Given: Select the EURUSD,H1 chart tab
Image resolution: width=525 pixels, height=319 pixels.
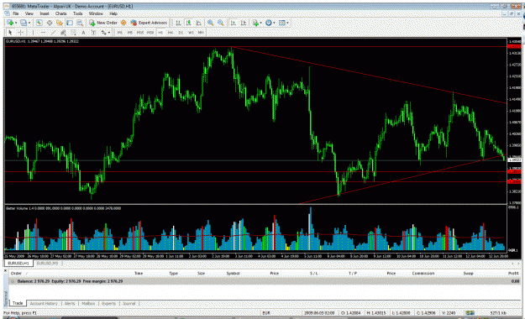Looking at the screenshot, I should point(18,264).
